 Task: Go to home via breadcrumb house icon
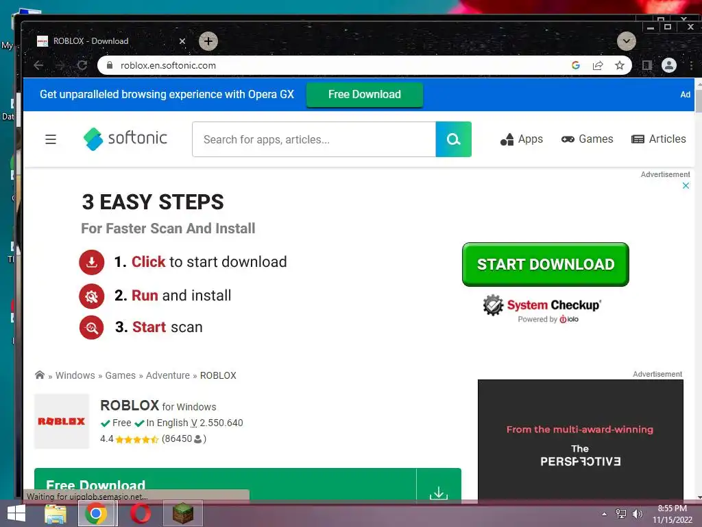[x=40, y=375]
